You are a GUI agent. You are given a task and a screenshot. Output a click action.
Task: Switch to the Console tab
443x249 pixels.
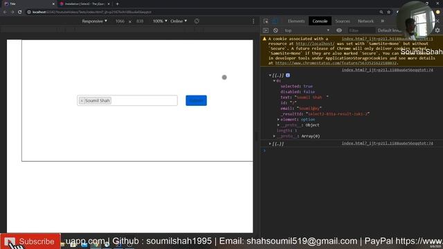[320, 21]
